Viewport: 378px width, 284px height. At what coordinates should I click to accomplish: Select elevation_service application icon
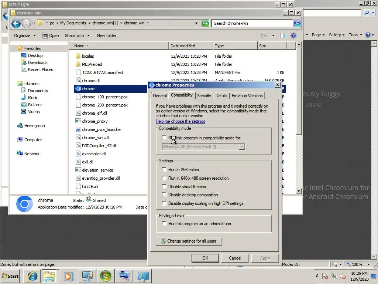point(78,170)
